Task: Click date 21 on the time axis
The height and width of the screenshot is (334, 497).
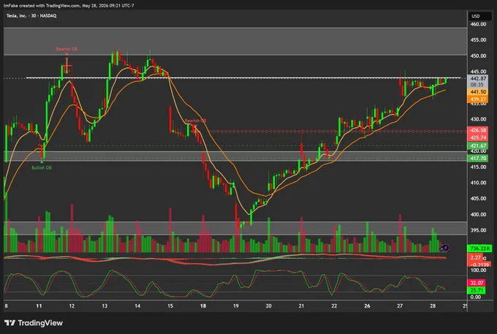Action: [301, 305]
